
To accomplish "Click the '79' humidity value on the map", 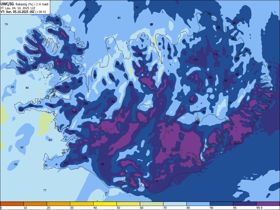I will pos(6,24).
